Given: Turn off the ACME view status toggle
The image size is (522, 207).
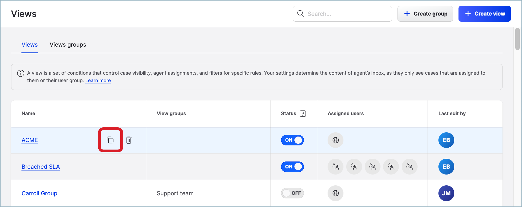Looking at the screenshot, I should [292, 140].
